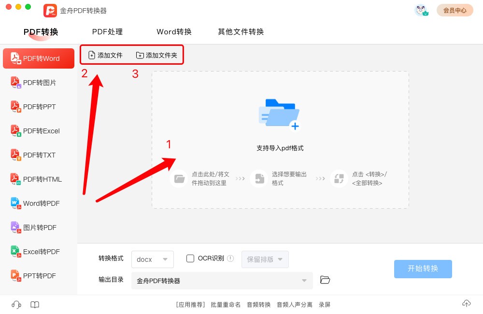Image resolution: width=483 pixels, height=314 pixels.
Task: Click the customer service headset icon
Action: [x=15, y=304]
